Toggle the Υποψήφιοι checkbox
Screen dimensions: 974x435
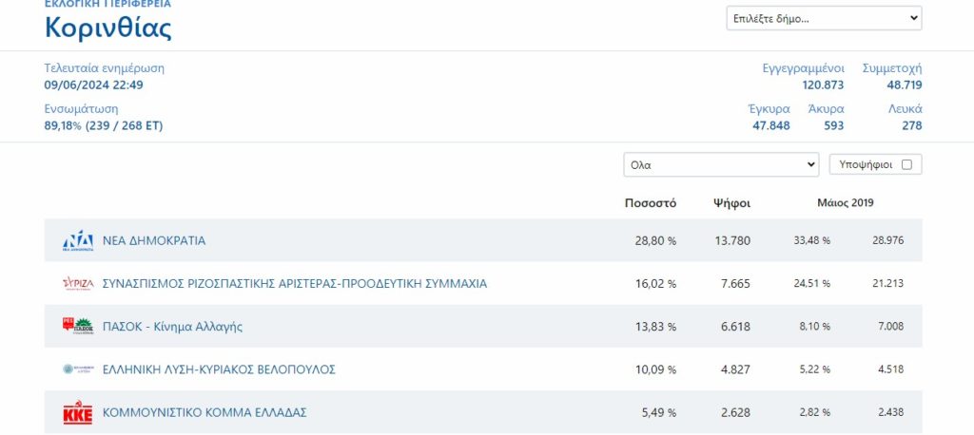click(906, 165)
